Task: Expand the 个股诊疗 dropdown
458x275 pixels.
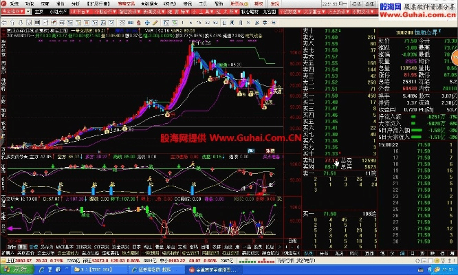Action: 105,12
